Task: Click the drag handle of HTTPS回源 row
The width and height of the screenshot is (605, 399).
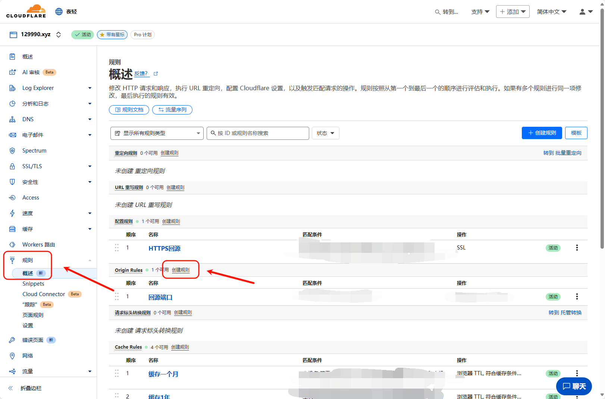Action: [x=117, y=248]
